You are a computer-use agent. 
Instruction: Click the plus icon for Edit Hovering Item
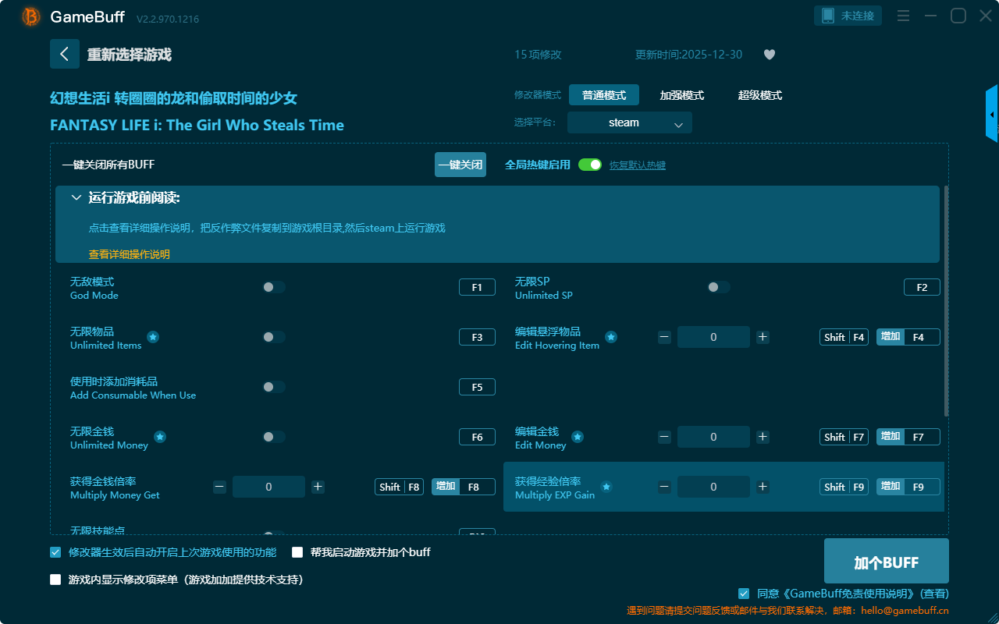tap(763, 337)
